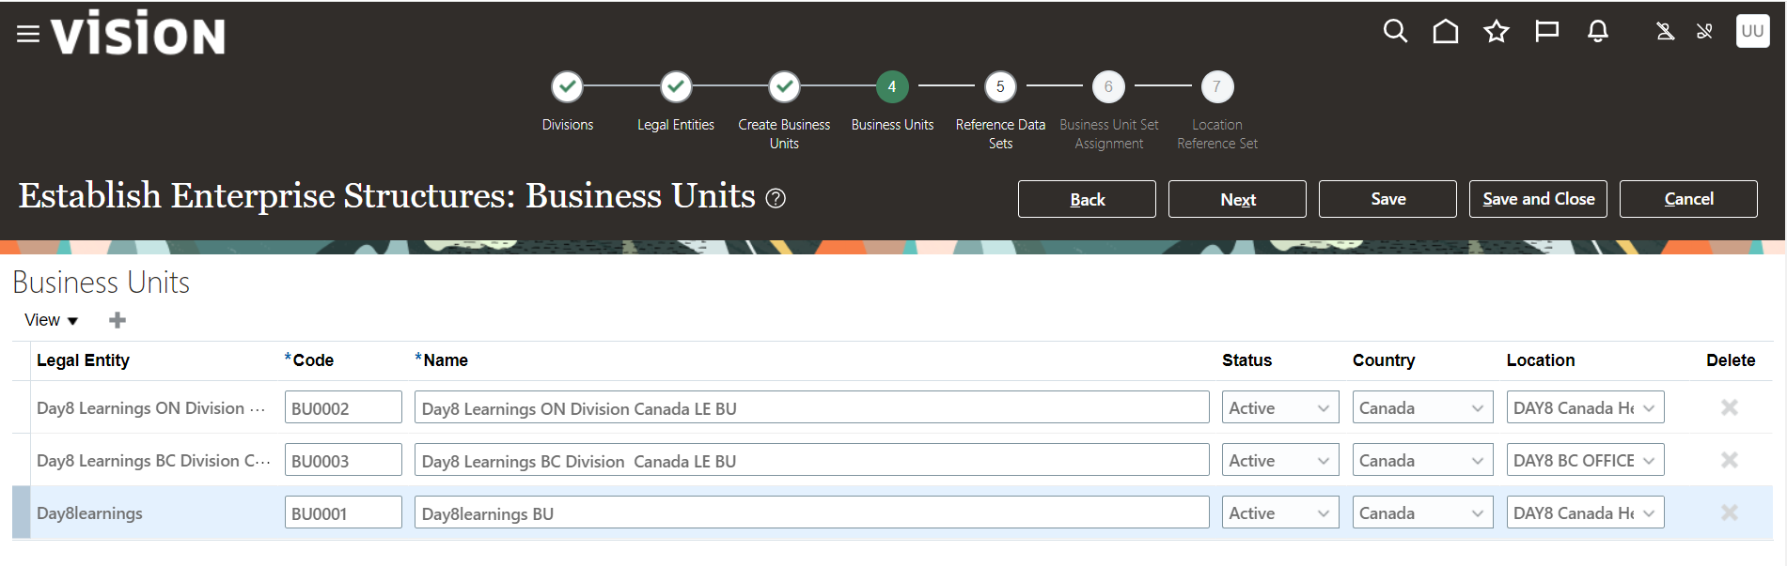Go to Reference Data Sets step 5

click(x=1000, y=87)
